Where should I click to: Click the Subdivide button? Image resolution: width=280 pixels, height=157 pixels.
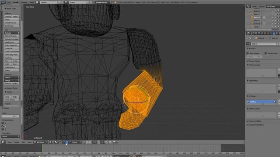12,48
